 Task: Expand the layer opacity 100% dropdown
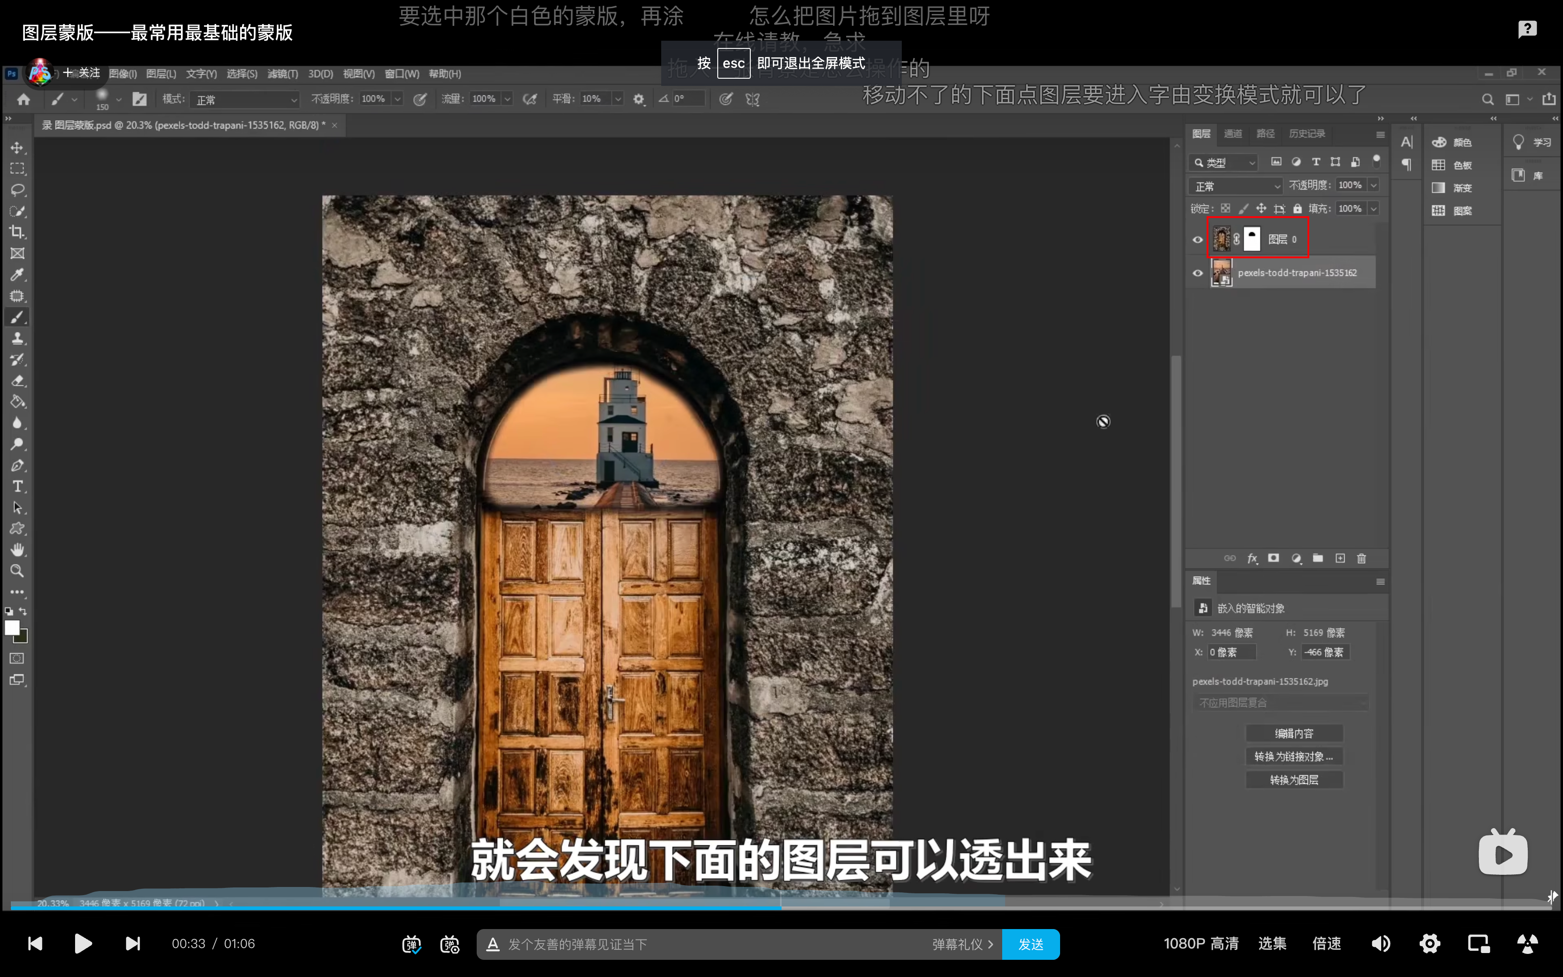(1374, 185)
